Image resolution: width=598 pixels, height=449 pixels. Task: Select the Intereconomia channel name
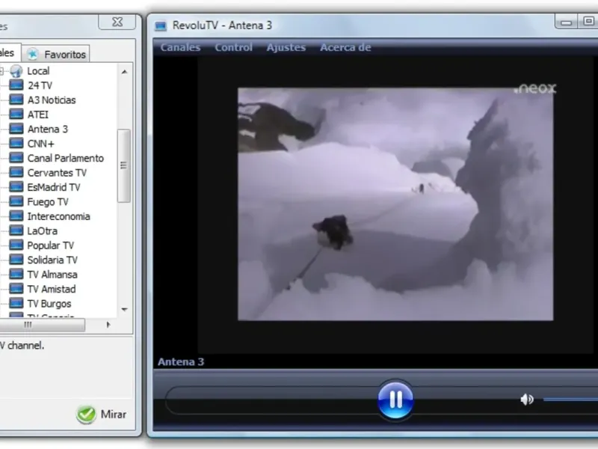pyautogui.click(x=58, y=216)
